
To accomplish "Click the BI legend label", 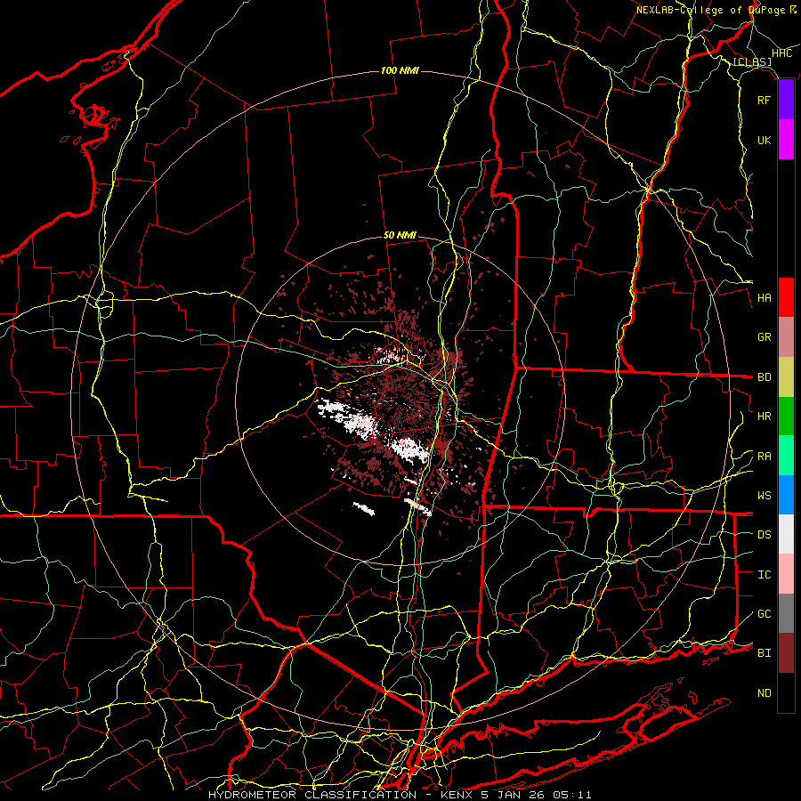I will click(765, 653).
